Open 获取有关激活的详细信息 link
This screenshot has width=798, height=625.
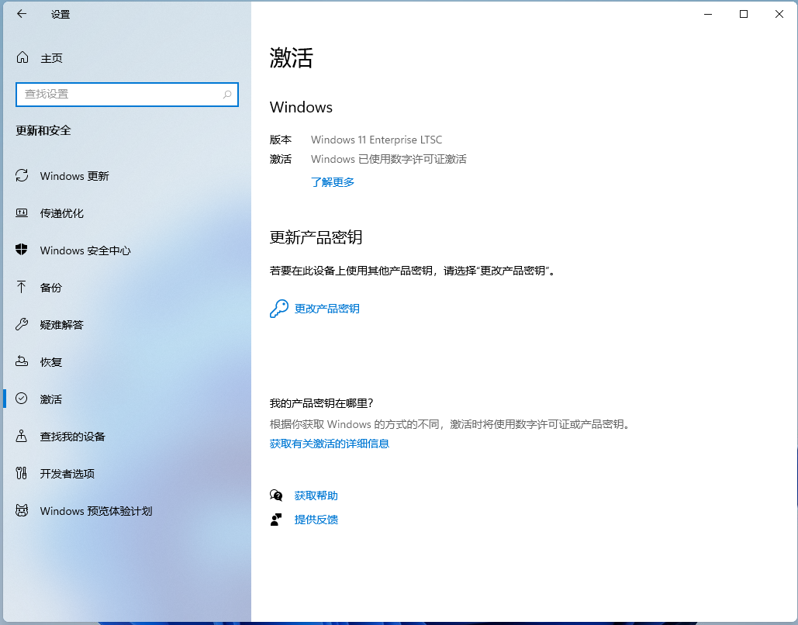coord(329,443)
